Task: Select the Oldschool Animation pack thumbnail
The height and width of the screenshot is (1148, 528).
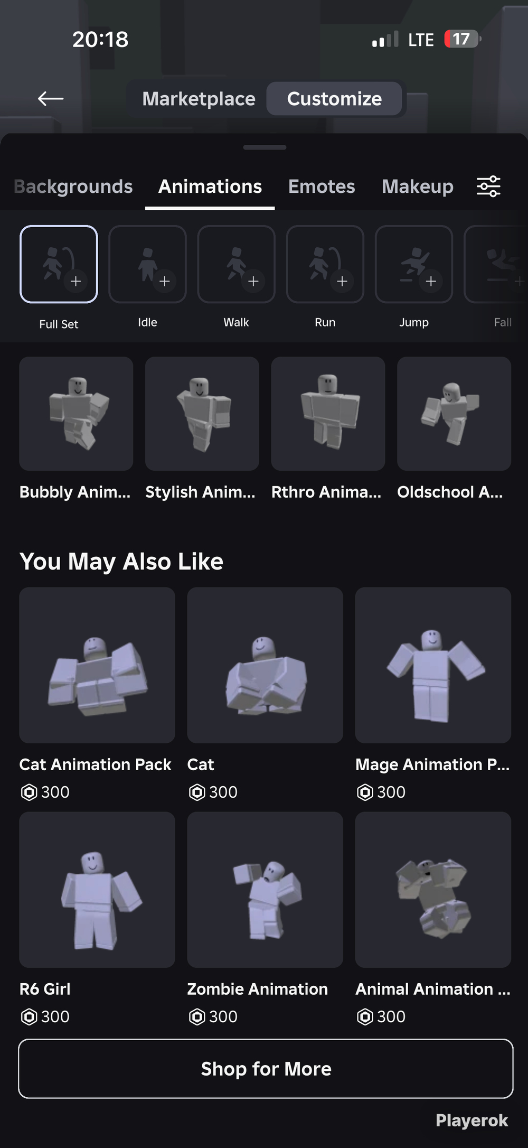Action: pyautogui.click(x=454, y=414)
